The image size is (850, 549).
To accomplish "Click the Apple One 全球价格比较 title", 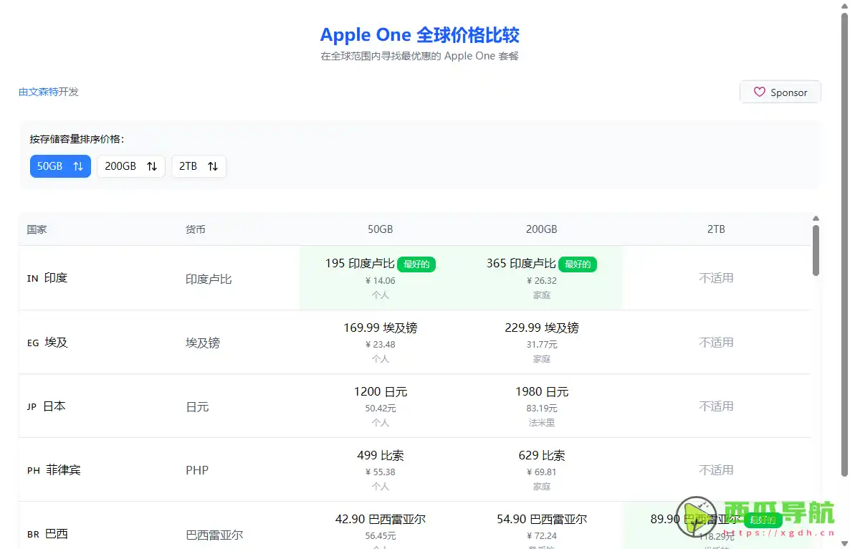I will pyautogui.click(x=419, y=34).
